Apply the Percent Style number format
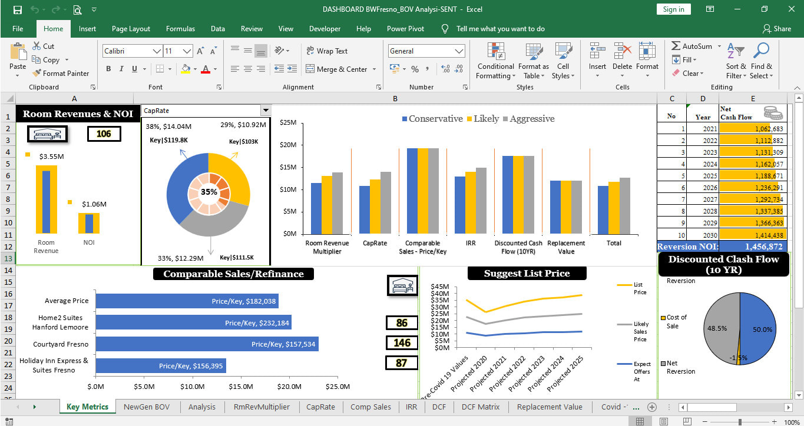The width and height of the screenshot is (804, 426). pos(415,69)
